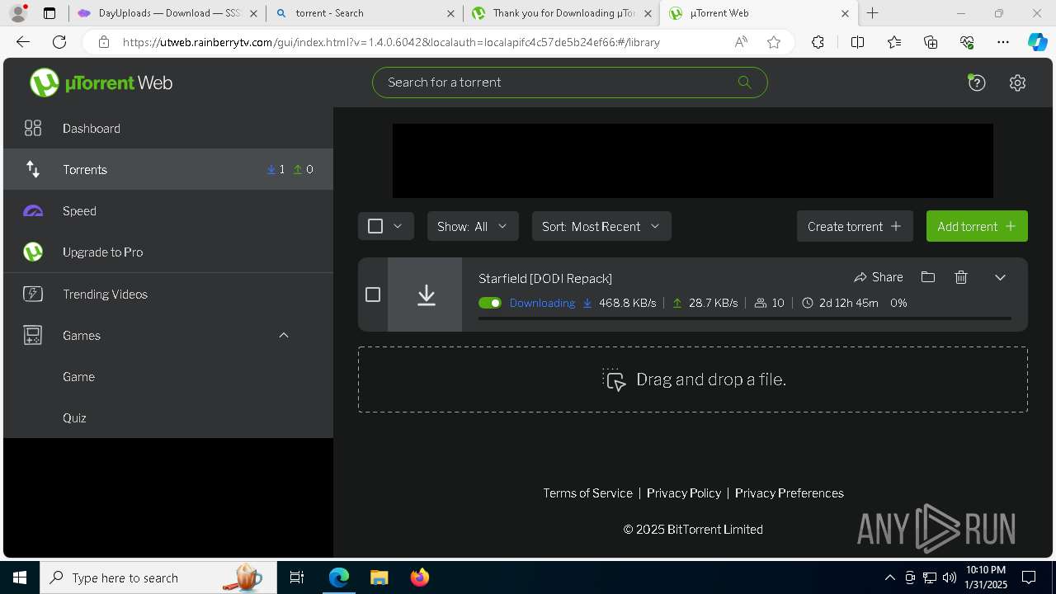
Task: Click the search magnifier icon in torrent search
Action: (x=744, y=82)
